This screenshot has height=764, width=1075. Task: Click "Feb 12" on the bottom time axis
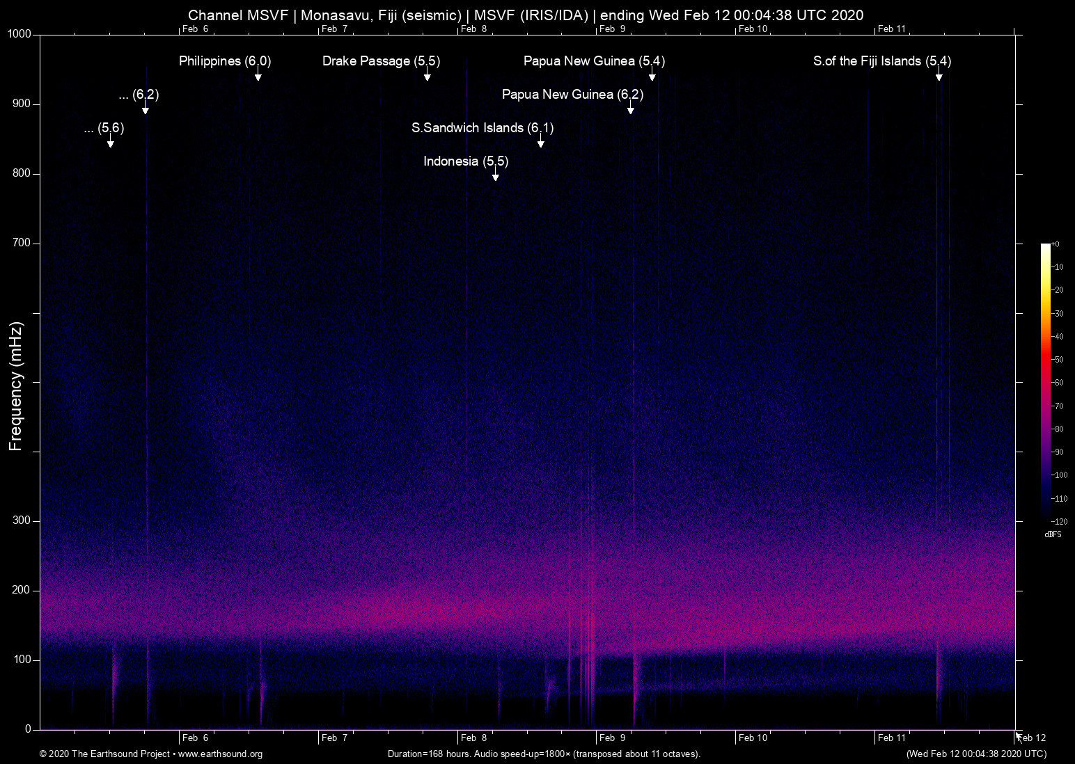pyautogui.click(x=1032, y=738)
